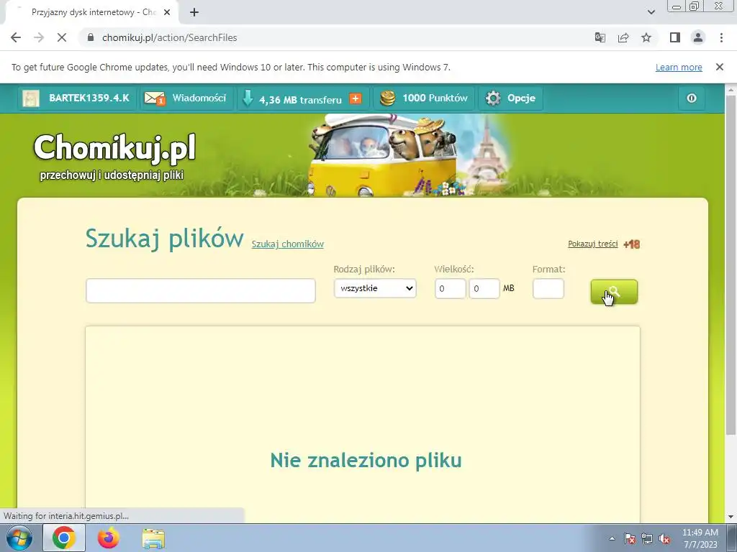
Task: Click the Google Translate icon in address bar
Action: tap(600, 37)
